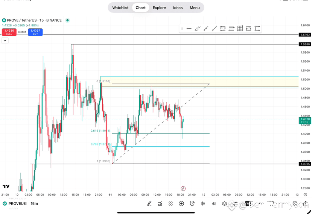Select the horizontal lines channel tool

click(x=231, y=29)
